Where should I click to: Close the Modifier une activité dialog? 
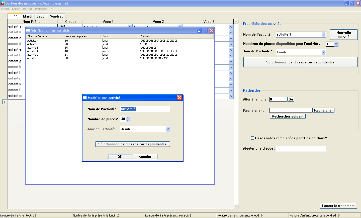[179, 98]
